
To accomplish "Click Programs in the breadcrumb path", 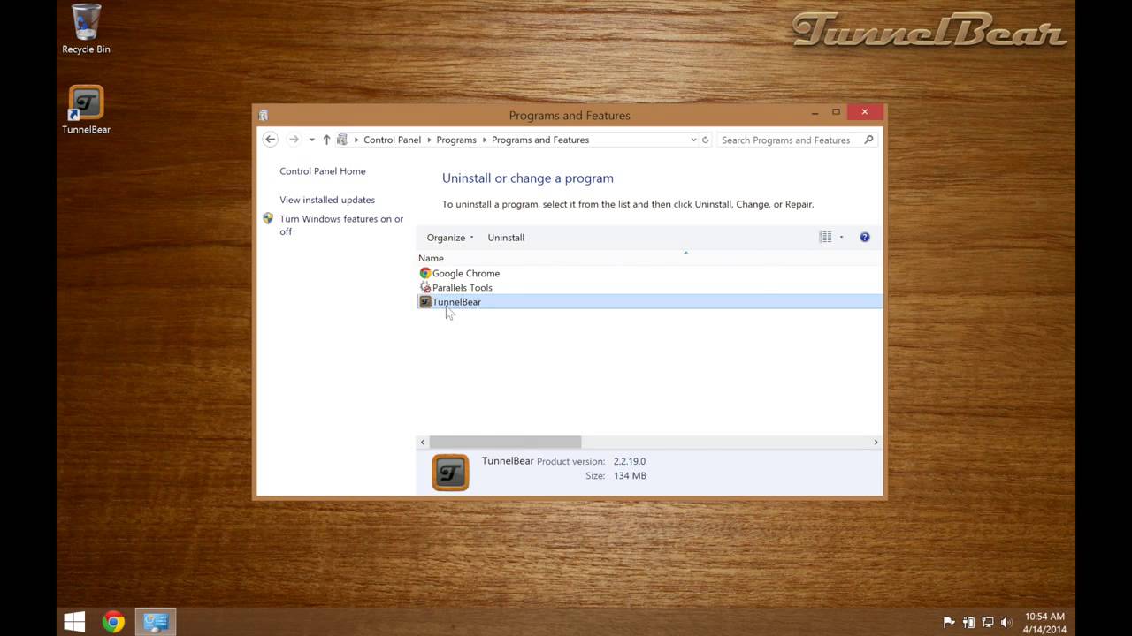I will click(456, 140).
